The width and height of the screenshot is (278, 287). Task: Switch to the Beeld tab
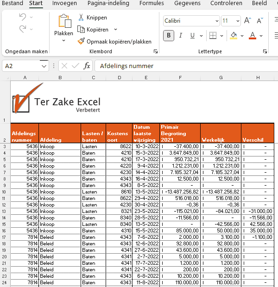(x=259, y=3)
